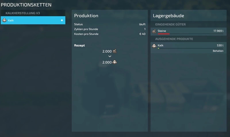Click the Kalk icon in production list
This screenshot has width=230, height=137.
click(4, 20)
